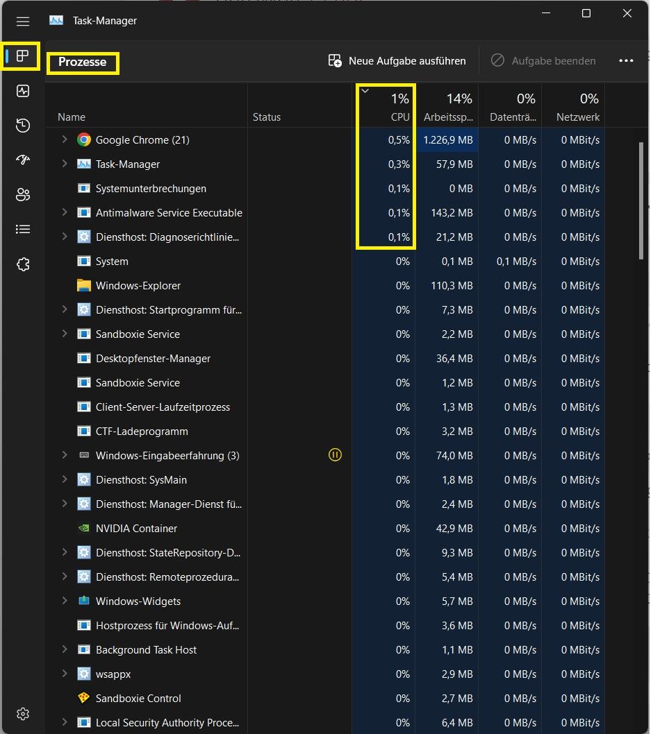This screenshot has width=653, height=734.
Task: Select the Windows-Explorer process name
Action: click(x=138, y=286)
